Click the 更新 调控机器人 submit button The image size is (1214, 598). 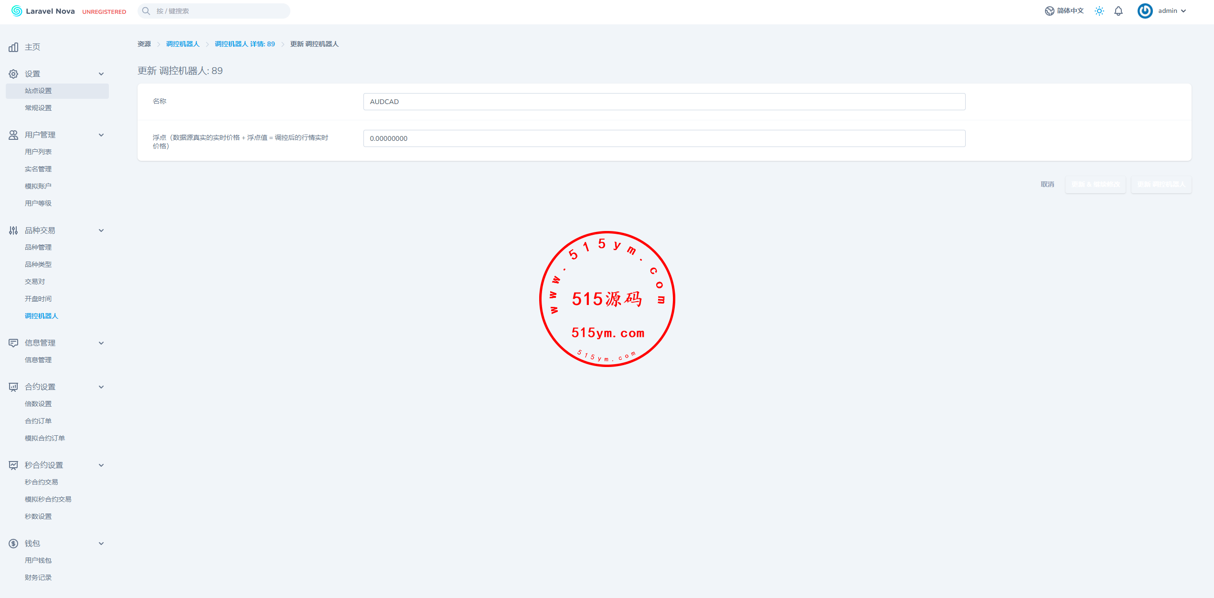coord(1161,184)
